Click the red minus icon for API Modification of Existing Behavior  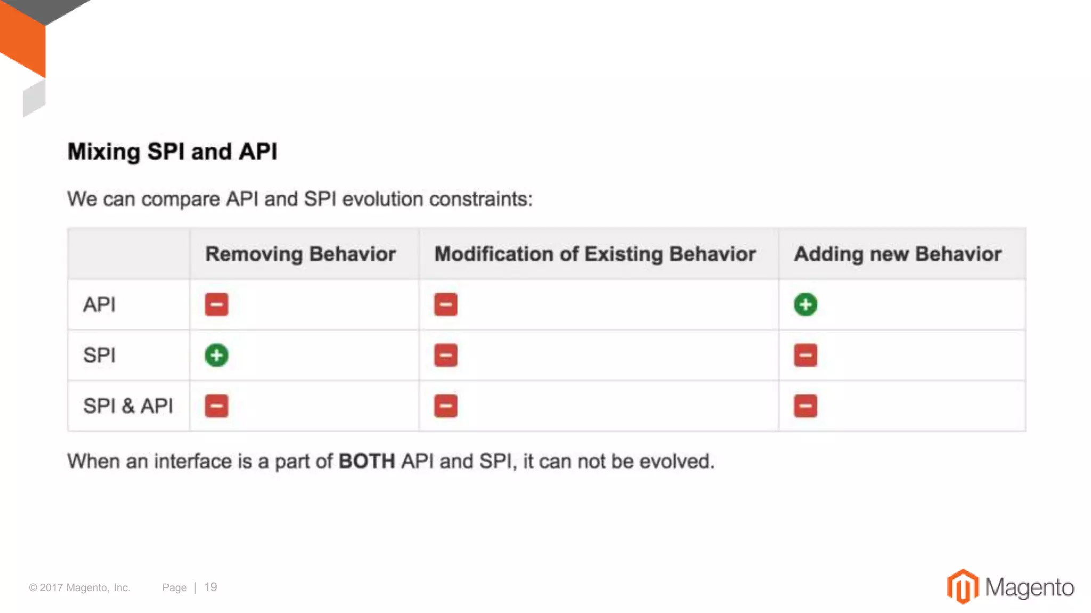click(x=445, y=304)
